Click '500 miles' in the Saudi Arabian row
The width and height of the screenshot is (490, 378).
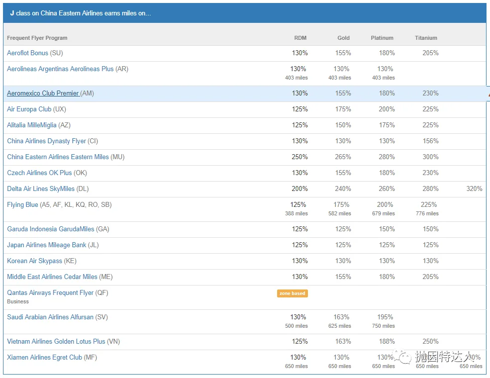pyautogui.click(x=296, y=326)
